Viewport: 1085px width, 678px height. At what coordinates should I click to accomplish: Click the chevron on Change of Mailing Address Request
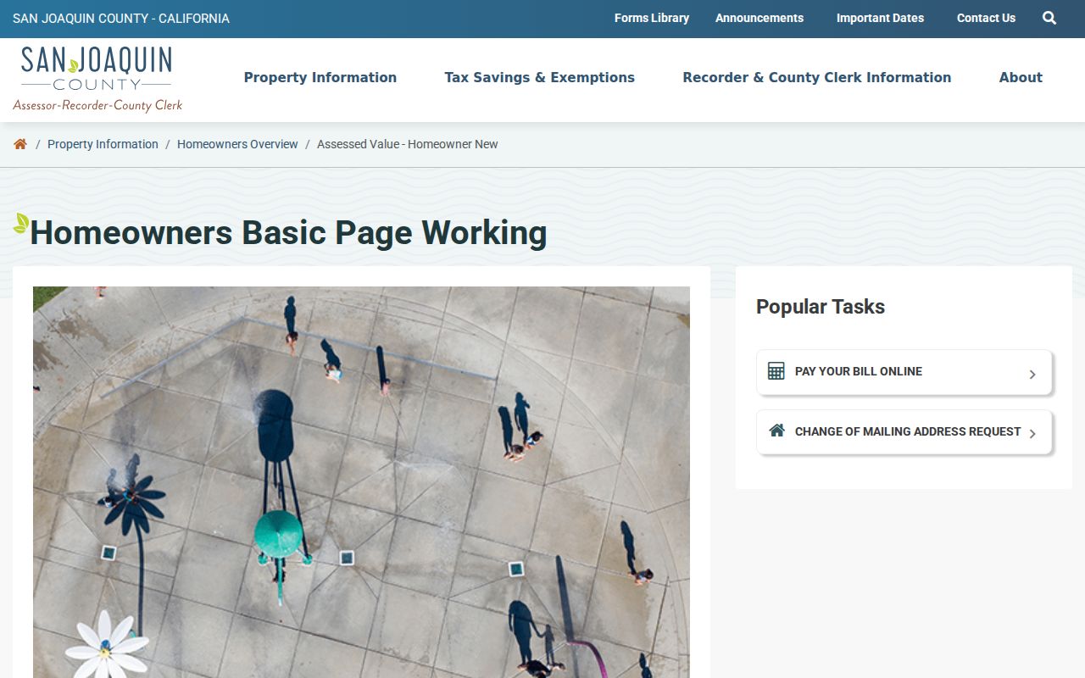(x=1032, y=434)
